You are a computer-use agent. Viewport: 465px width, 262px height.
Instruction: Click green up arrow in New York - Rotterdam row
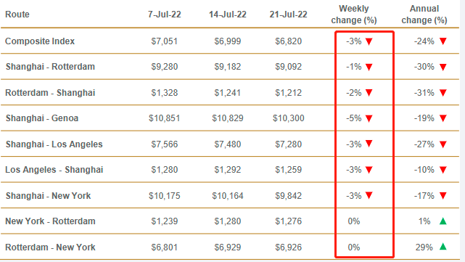[443, 221]
